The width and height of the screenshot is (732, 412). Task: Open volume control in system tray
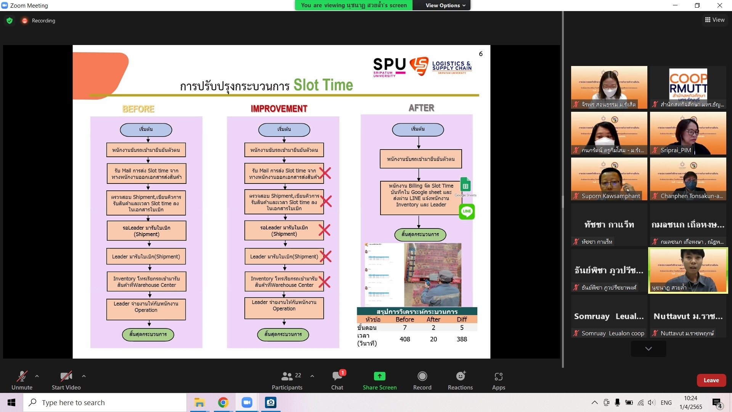652,402
